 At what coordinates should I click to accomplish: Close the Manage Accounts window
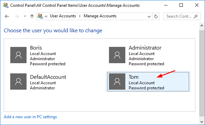click(197, 5)
